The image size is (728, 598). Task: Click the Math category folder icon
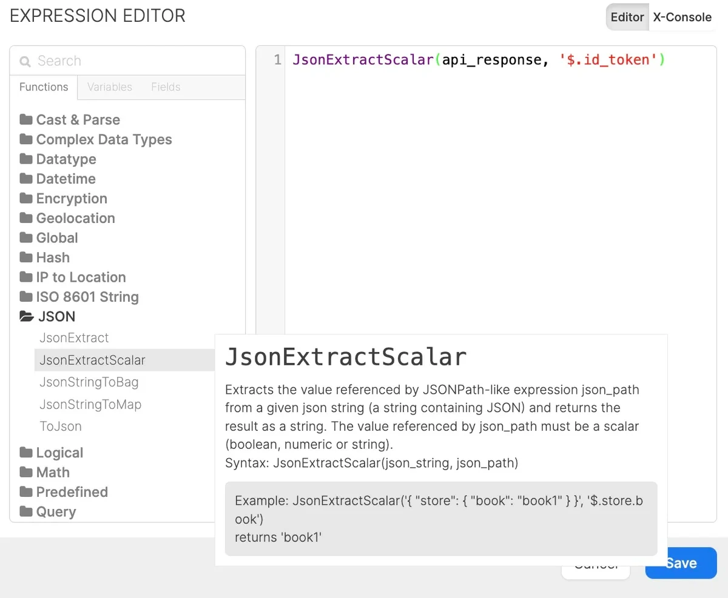coord(27,472)
